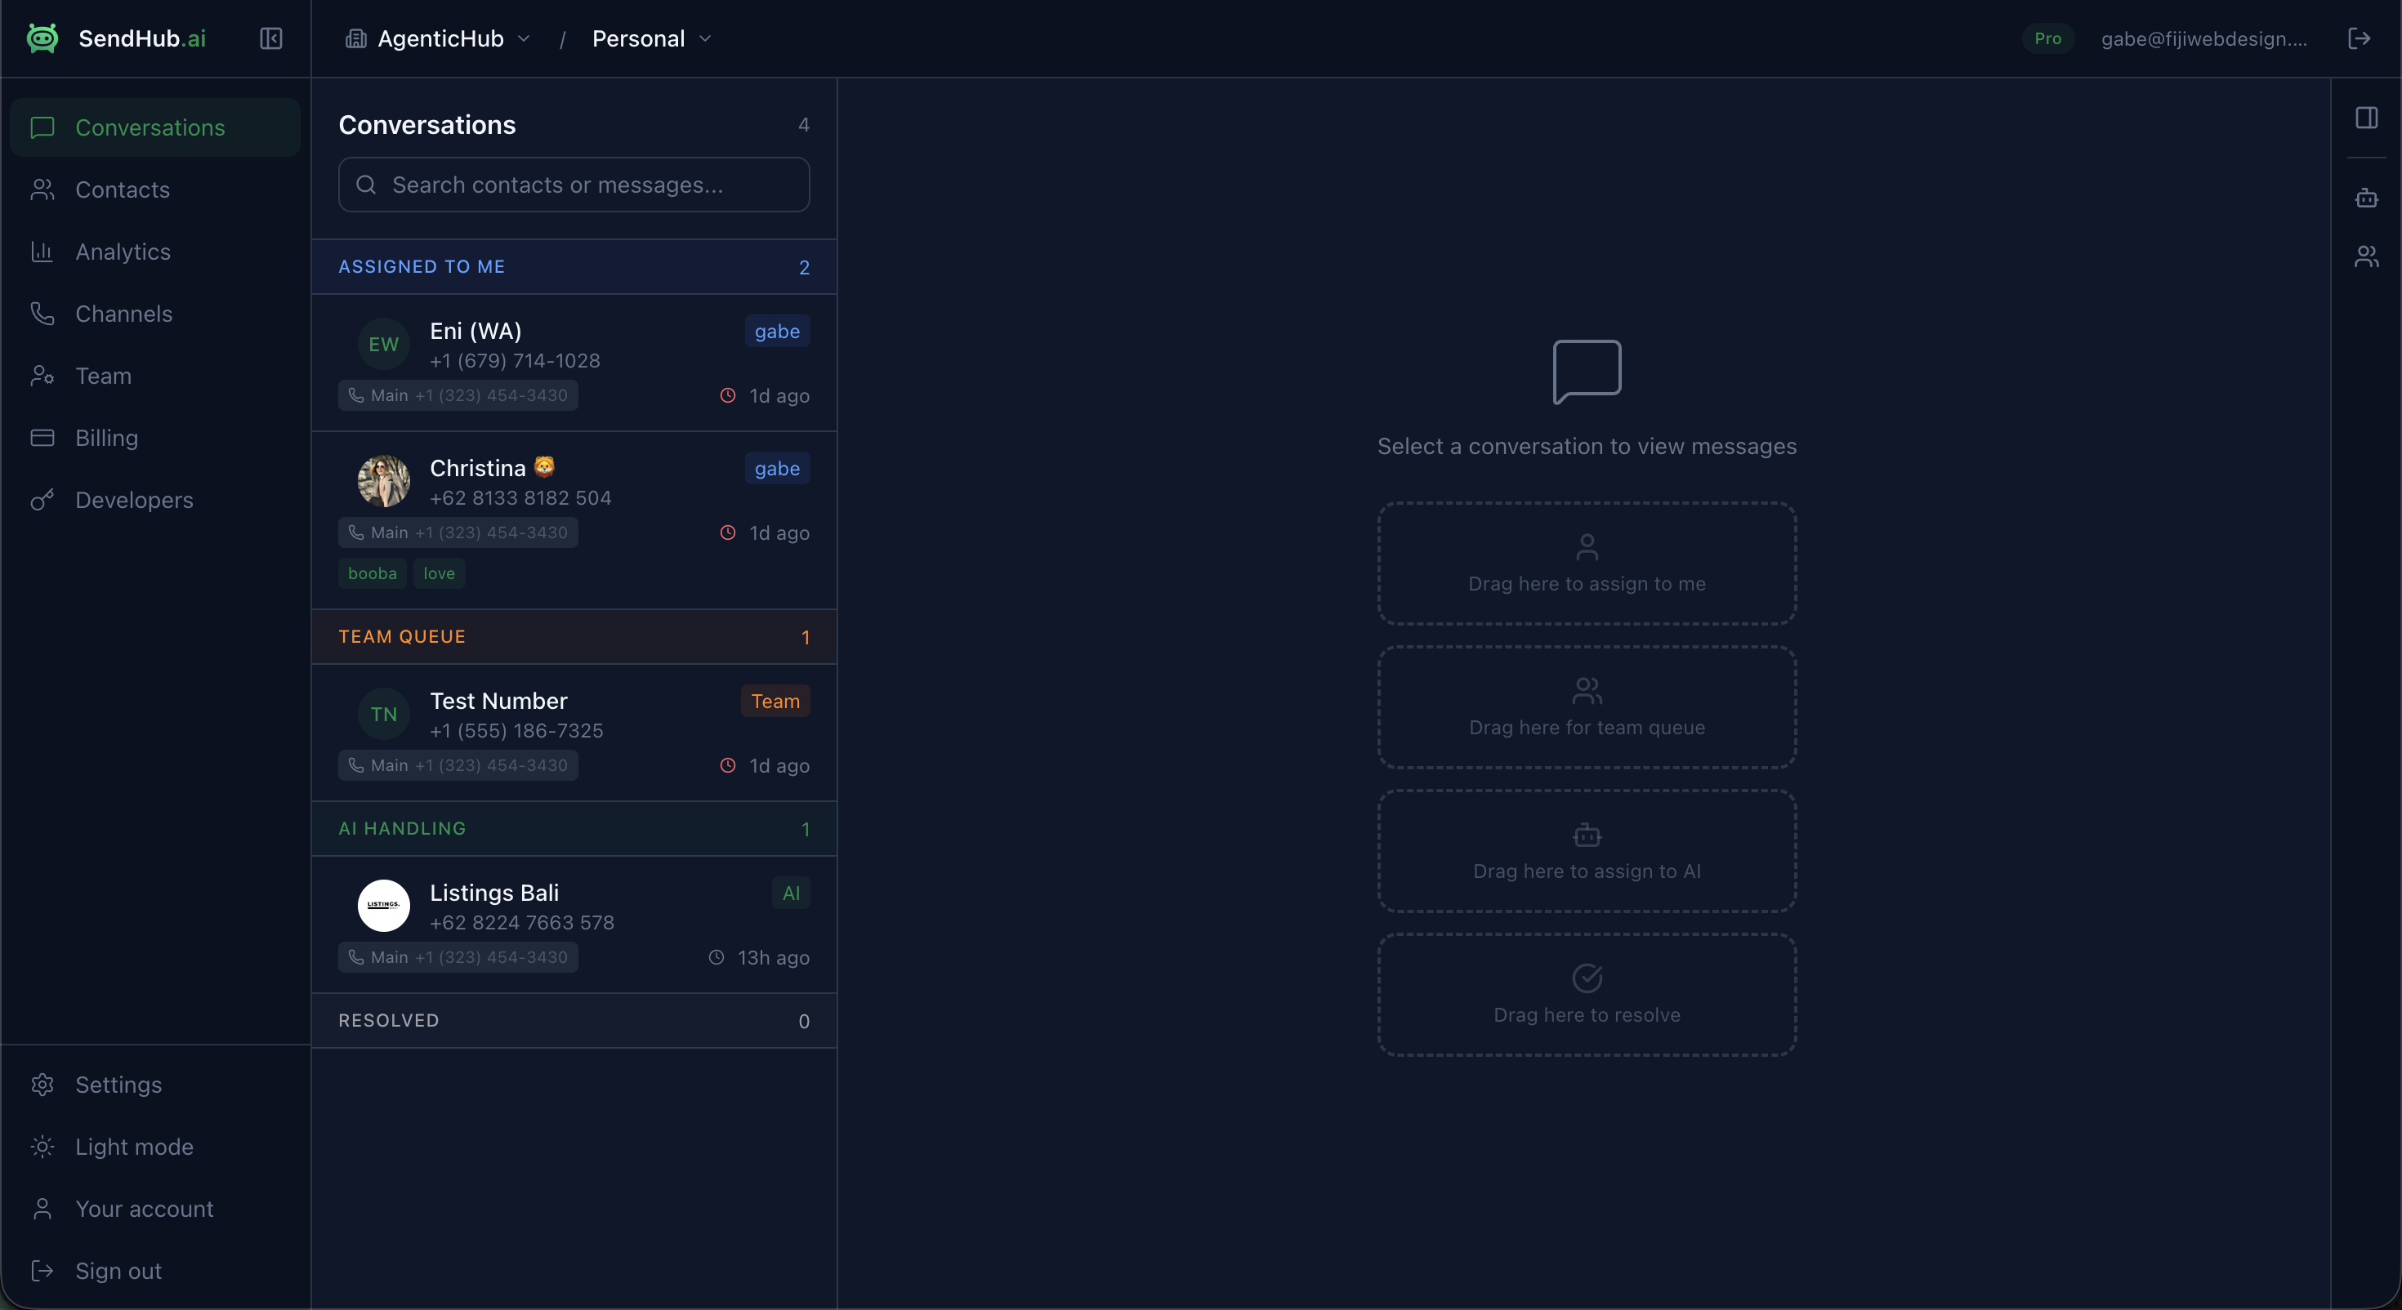Click the Listings Bali logo avatar
Image resolution: width=2402 pixels, height=1310 pixels.
[383, 906]
